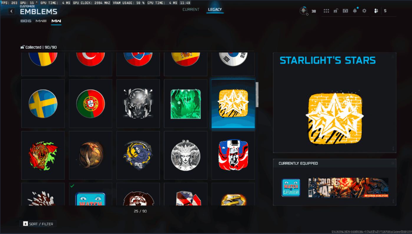Select the Slovakia flag emblem

point(138,64)
